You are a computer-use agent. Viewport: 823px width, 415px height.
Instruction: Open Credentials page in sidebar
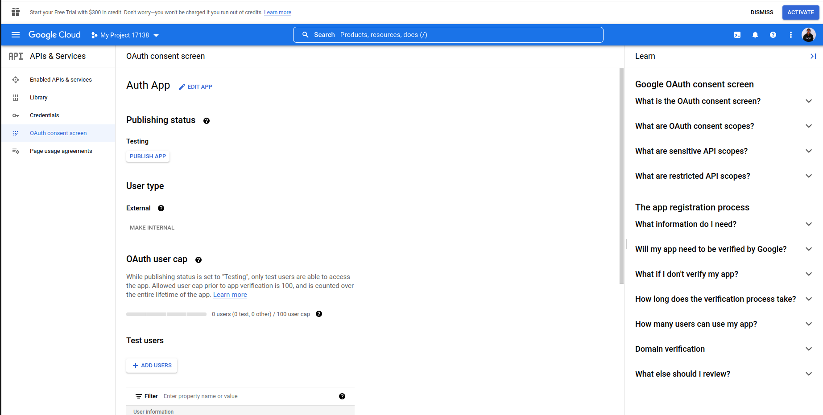(x=58, y=115)
